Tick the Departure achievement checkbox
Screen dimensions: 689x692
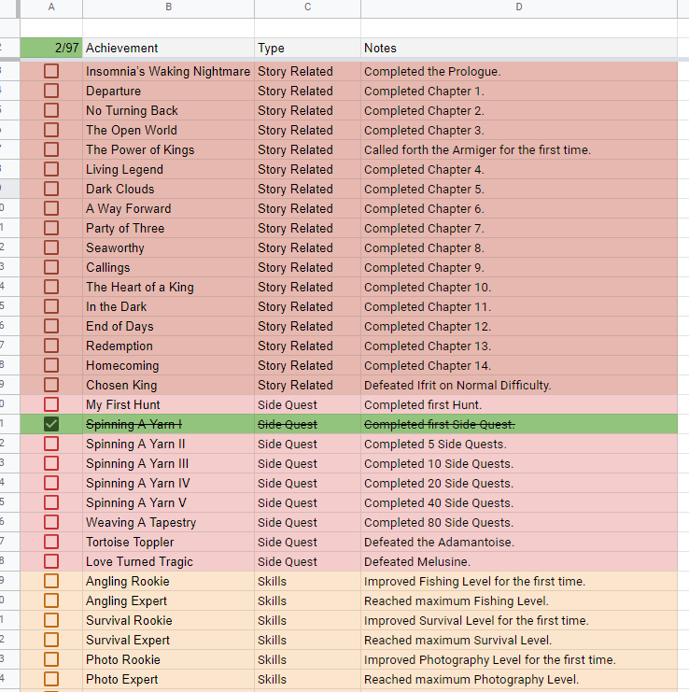[51, 91]
